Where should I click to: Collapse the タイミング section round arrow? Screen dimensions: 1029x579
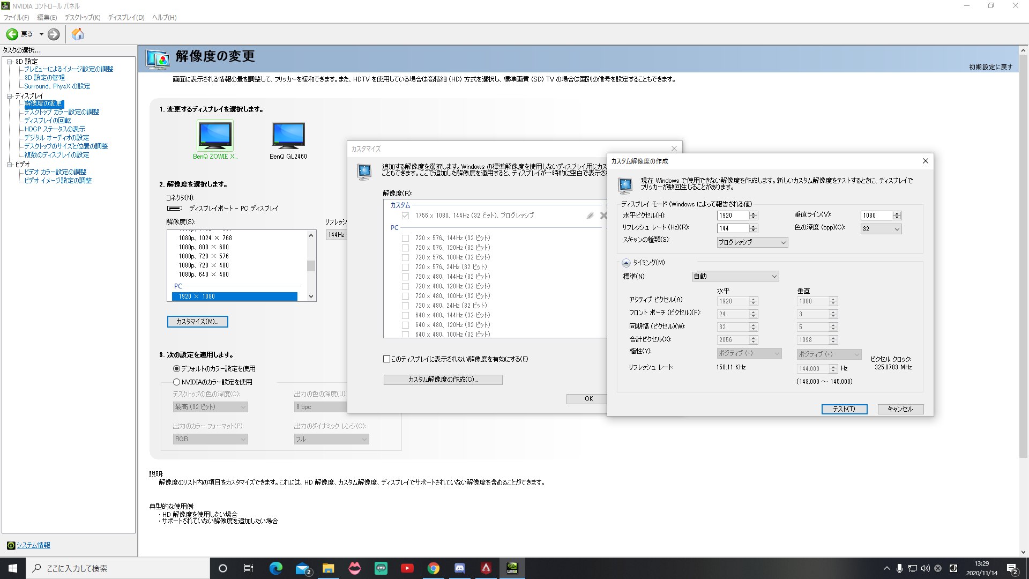(x=626, y=263)
